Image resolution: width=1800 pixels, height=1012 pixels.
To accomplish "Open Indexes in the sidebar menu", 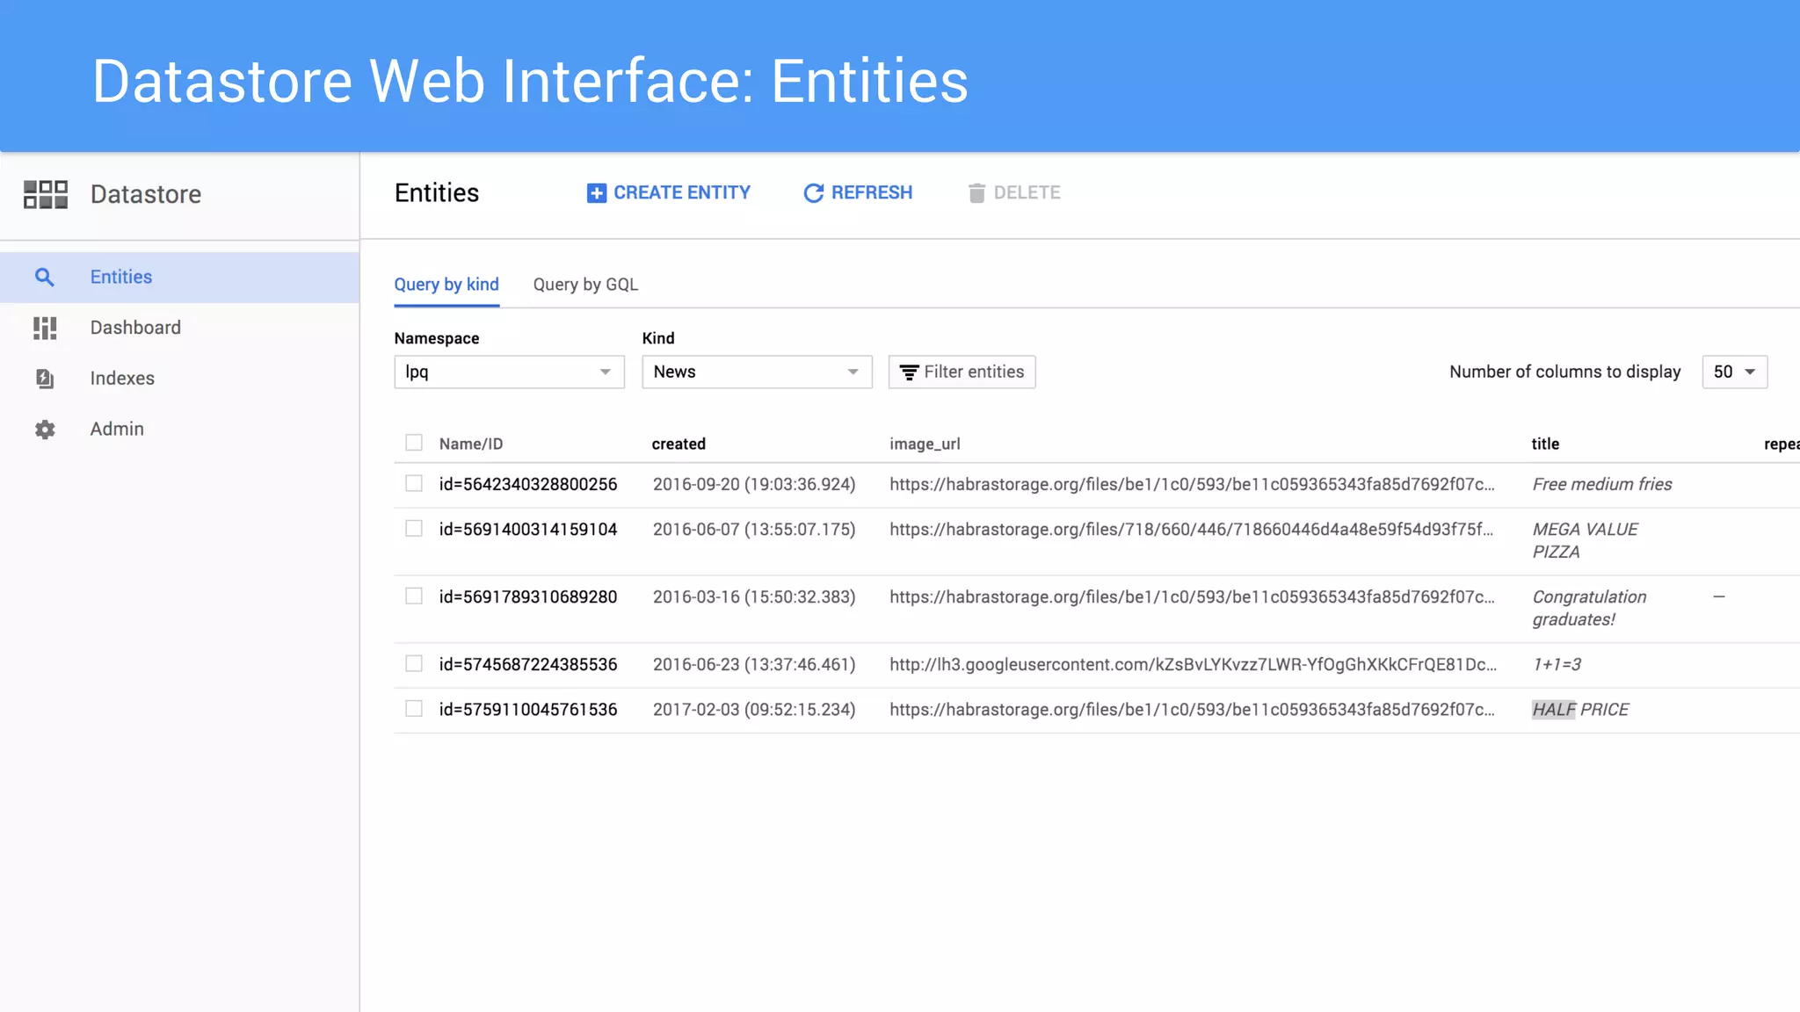I will coord(179,379).
